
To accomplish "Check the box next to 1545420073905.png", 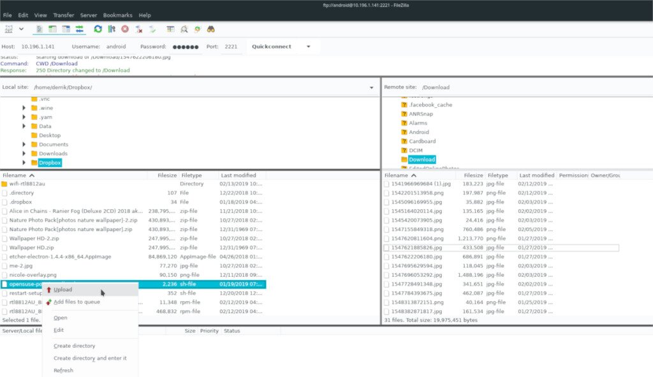I will (x=386, y=220).
